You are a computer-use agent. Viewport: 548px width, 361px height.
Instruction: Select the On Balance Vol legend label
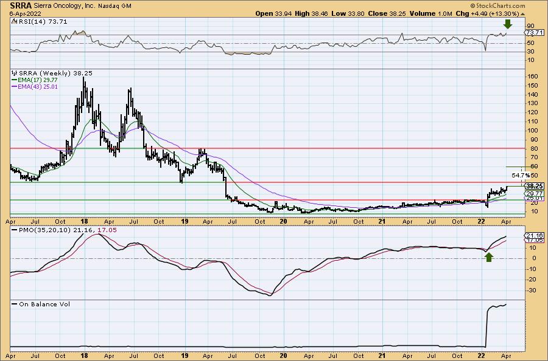[x=44, y=304]
